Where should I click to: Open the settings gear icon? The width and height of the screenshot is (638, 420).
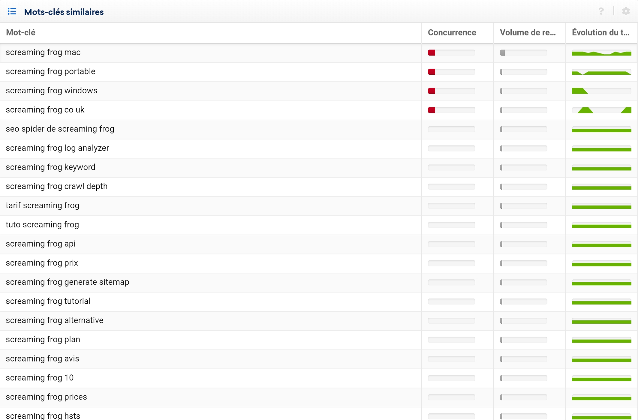626,11
